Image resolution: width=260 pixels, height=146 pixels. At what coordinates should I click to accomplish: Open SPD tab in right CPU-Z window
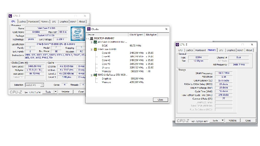[221, 50]
